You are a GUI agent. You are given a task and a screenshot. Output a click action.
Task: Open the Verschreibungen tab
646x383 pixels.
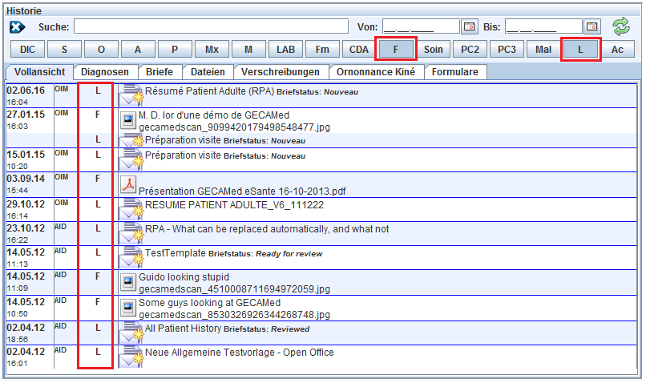[282, 72]
